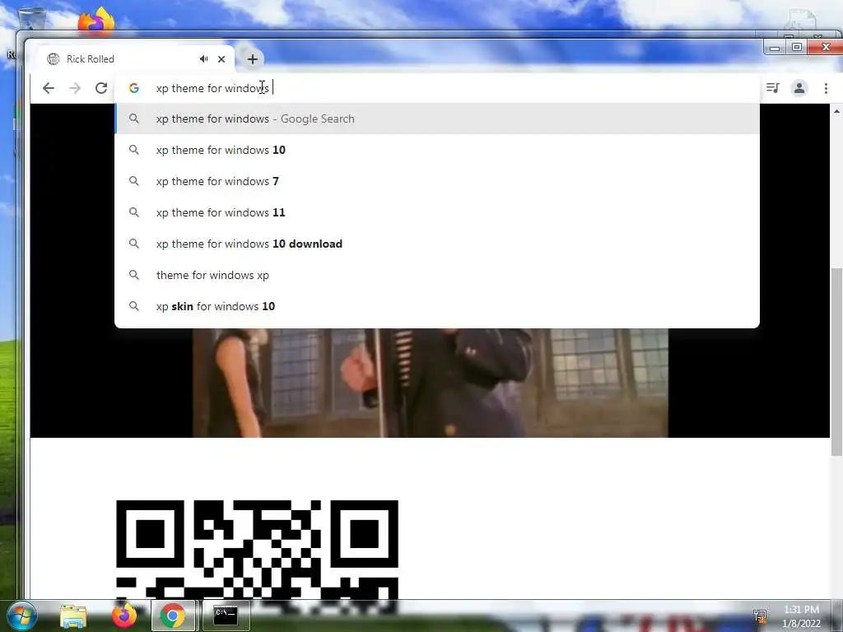The height and width of the screenshot is (632, 843).
Task: Click magnifier icon beside windows 11 suggestion
Action: 134,212
